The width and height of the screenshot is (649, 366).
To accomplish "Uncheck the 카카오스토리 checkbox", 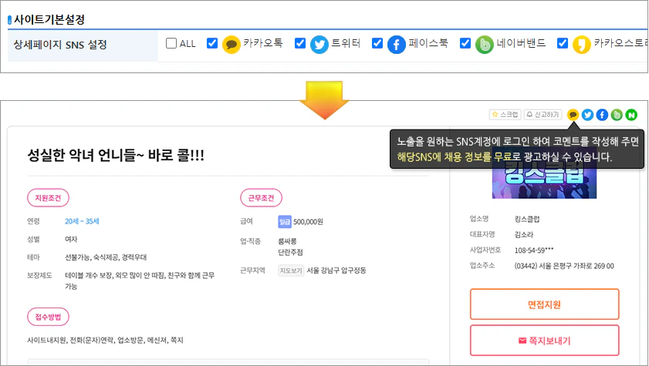I will (563, 43).
